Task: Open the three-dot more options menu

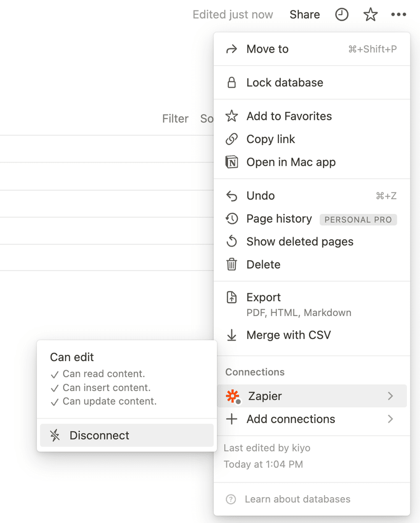Action: [398, 14]
